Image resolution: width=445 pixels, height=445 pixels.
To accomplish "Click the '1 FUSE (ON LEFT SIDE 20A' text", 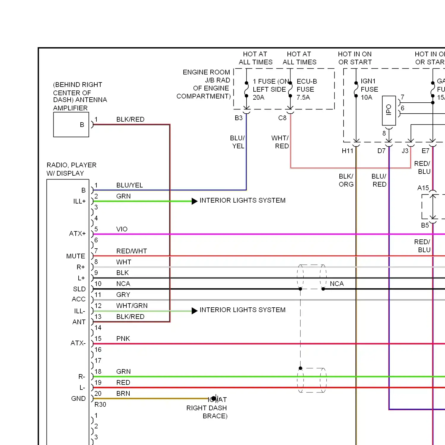I will click(x=271, y=89).
